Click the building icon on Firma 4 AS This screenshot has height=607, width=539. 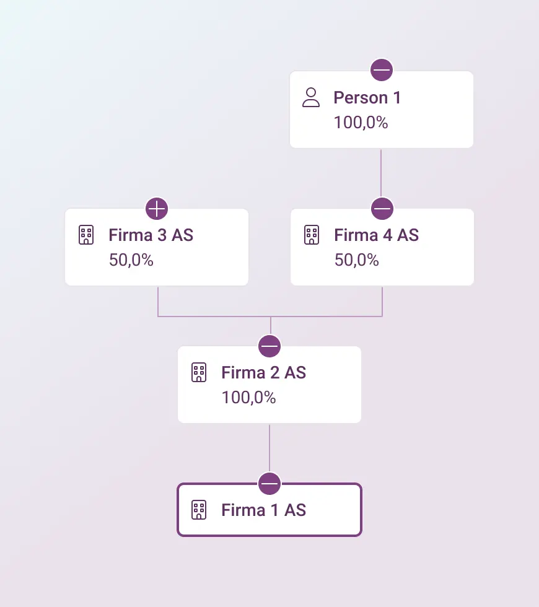point(312,235)
